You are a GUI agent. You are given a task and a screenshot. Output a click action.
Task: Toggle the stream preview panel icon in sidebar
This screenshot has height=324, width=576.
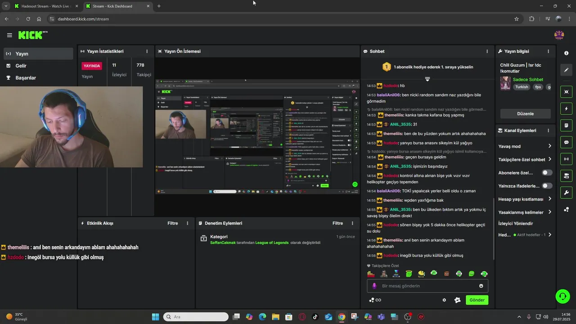click(x=566, y=92)
